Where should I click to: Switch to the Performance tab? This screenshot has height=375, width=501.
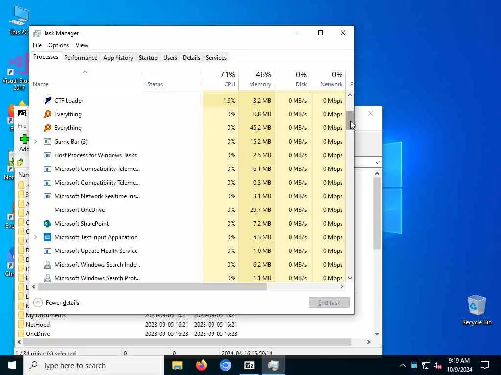[x=81, y=58]
